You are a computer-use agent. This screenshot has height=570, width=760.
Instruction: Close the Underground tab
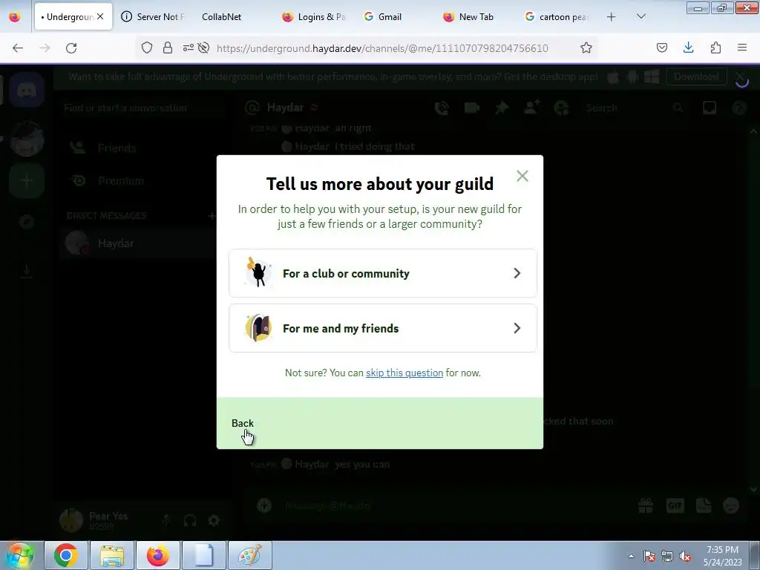point(100,16)
